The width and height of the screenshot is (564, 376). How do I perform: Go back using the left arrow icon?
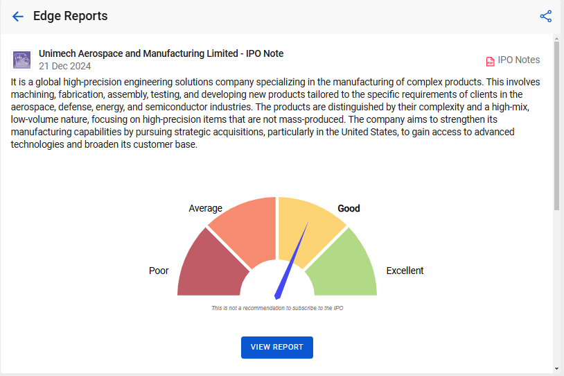(x=17, y=16)
